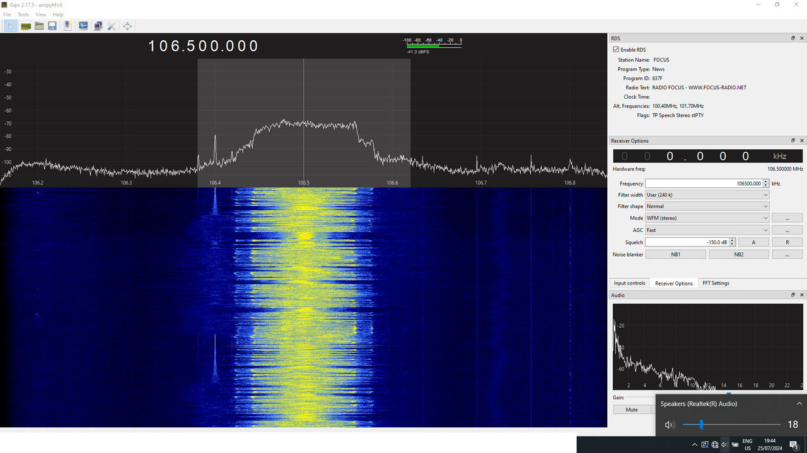Click the audio spectrum plot
Screen dimensions: 807x453
point(708,347)
